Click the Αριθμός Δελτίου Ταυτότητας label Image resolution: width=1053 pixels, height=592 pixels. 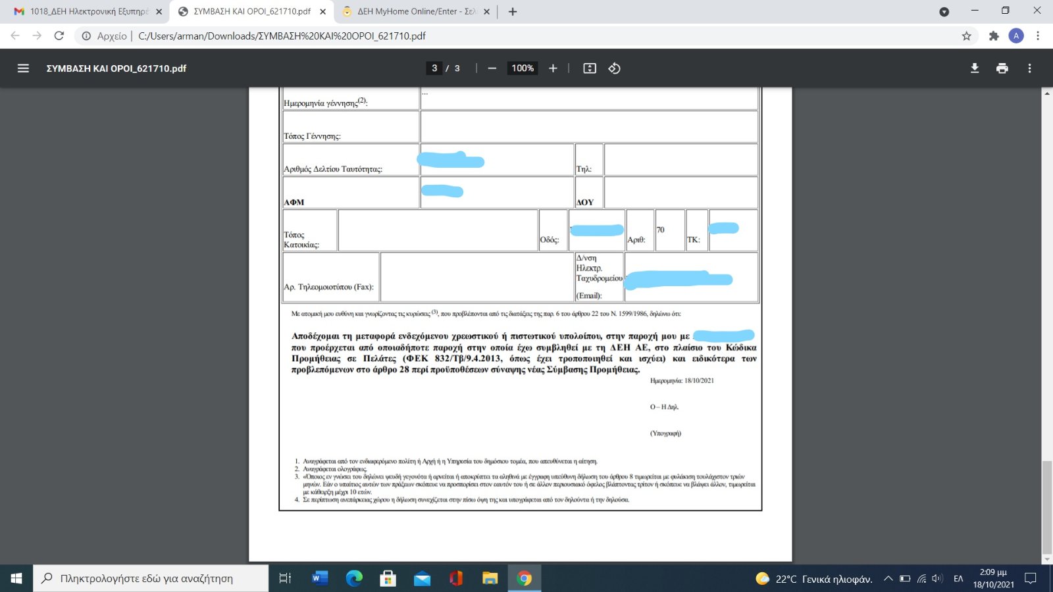pos(333,169)
